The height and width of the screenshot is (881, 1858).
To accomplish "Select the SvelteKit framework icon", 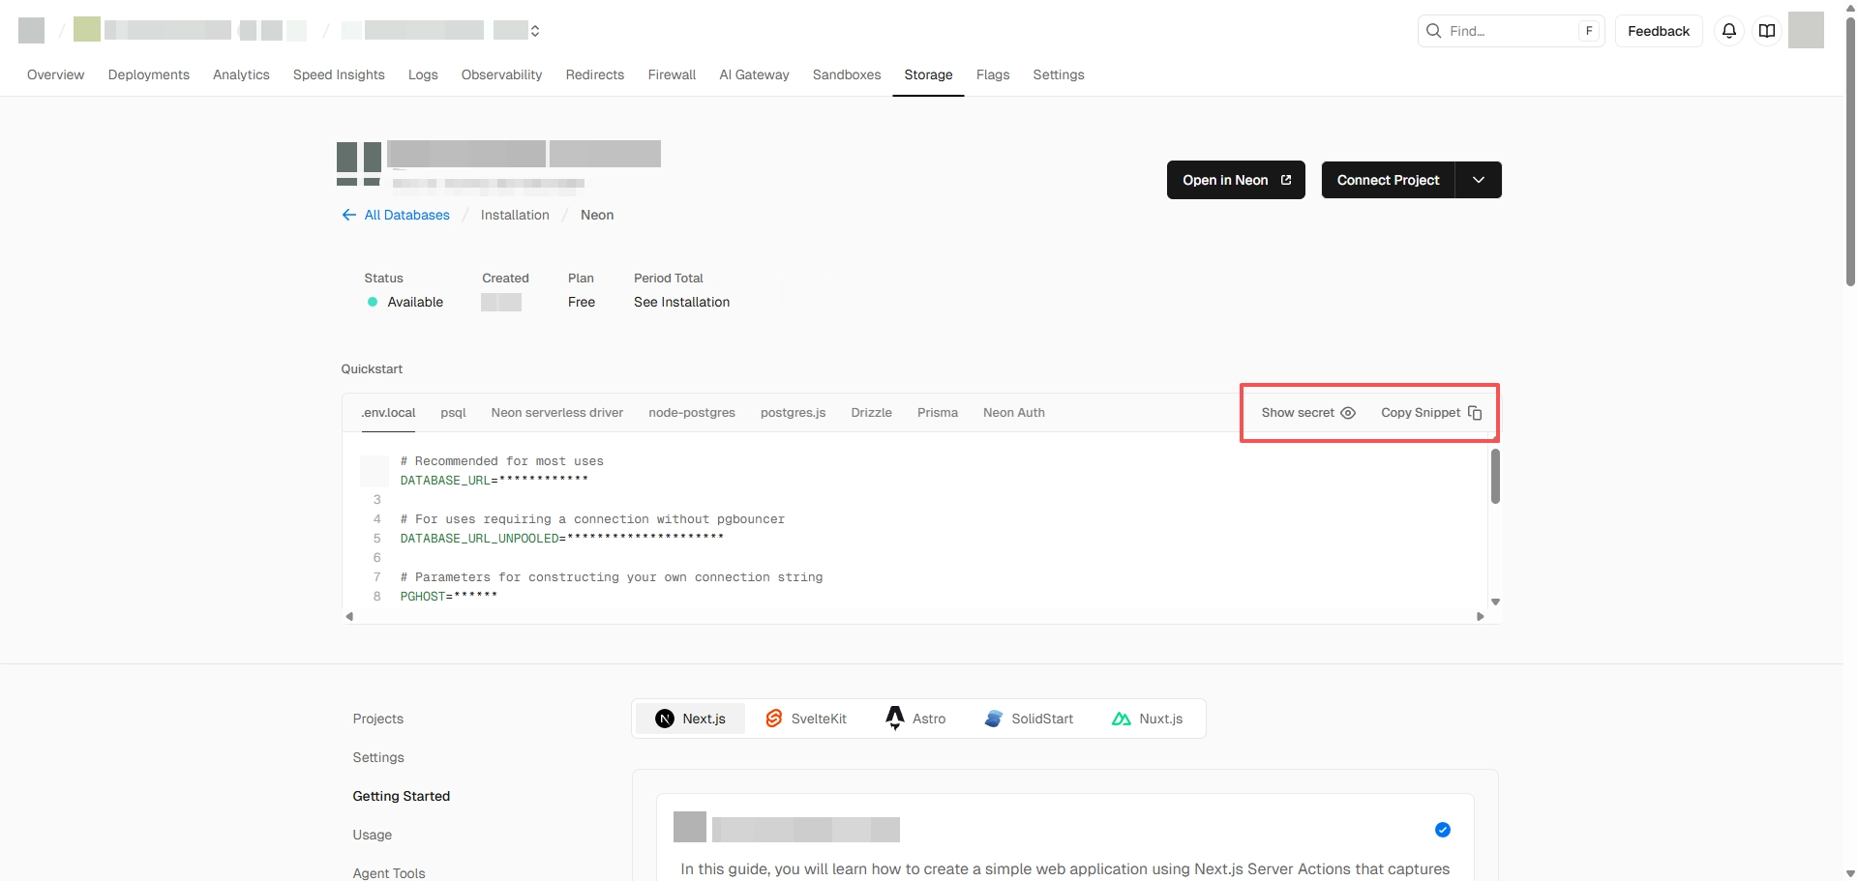I will click(x=774, y=719).
